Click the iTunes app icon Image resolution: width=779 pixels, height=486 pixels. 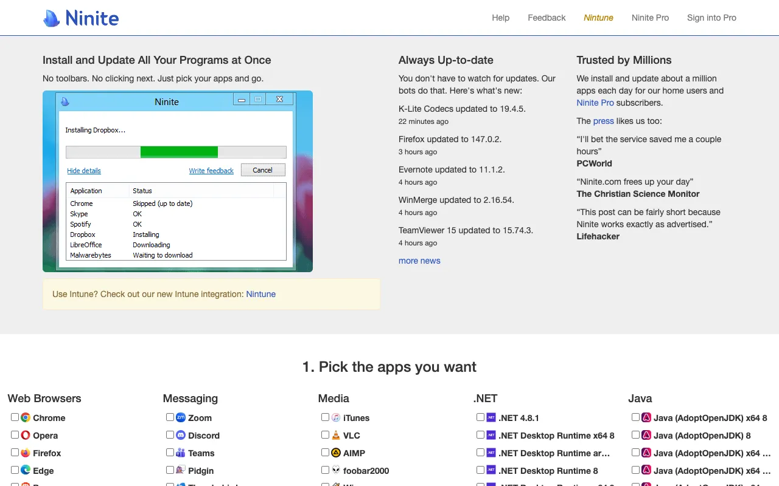coord(336,418)
